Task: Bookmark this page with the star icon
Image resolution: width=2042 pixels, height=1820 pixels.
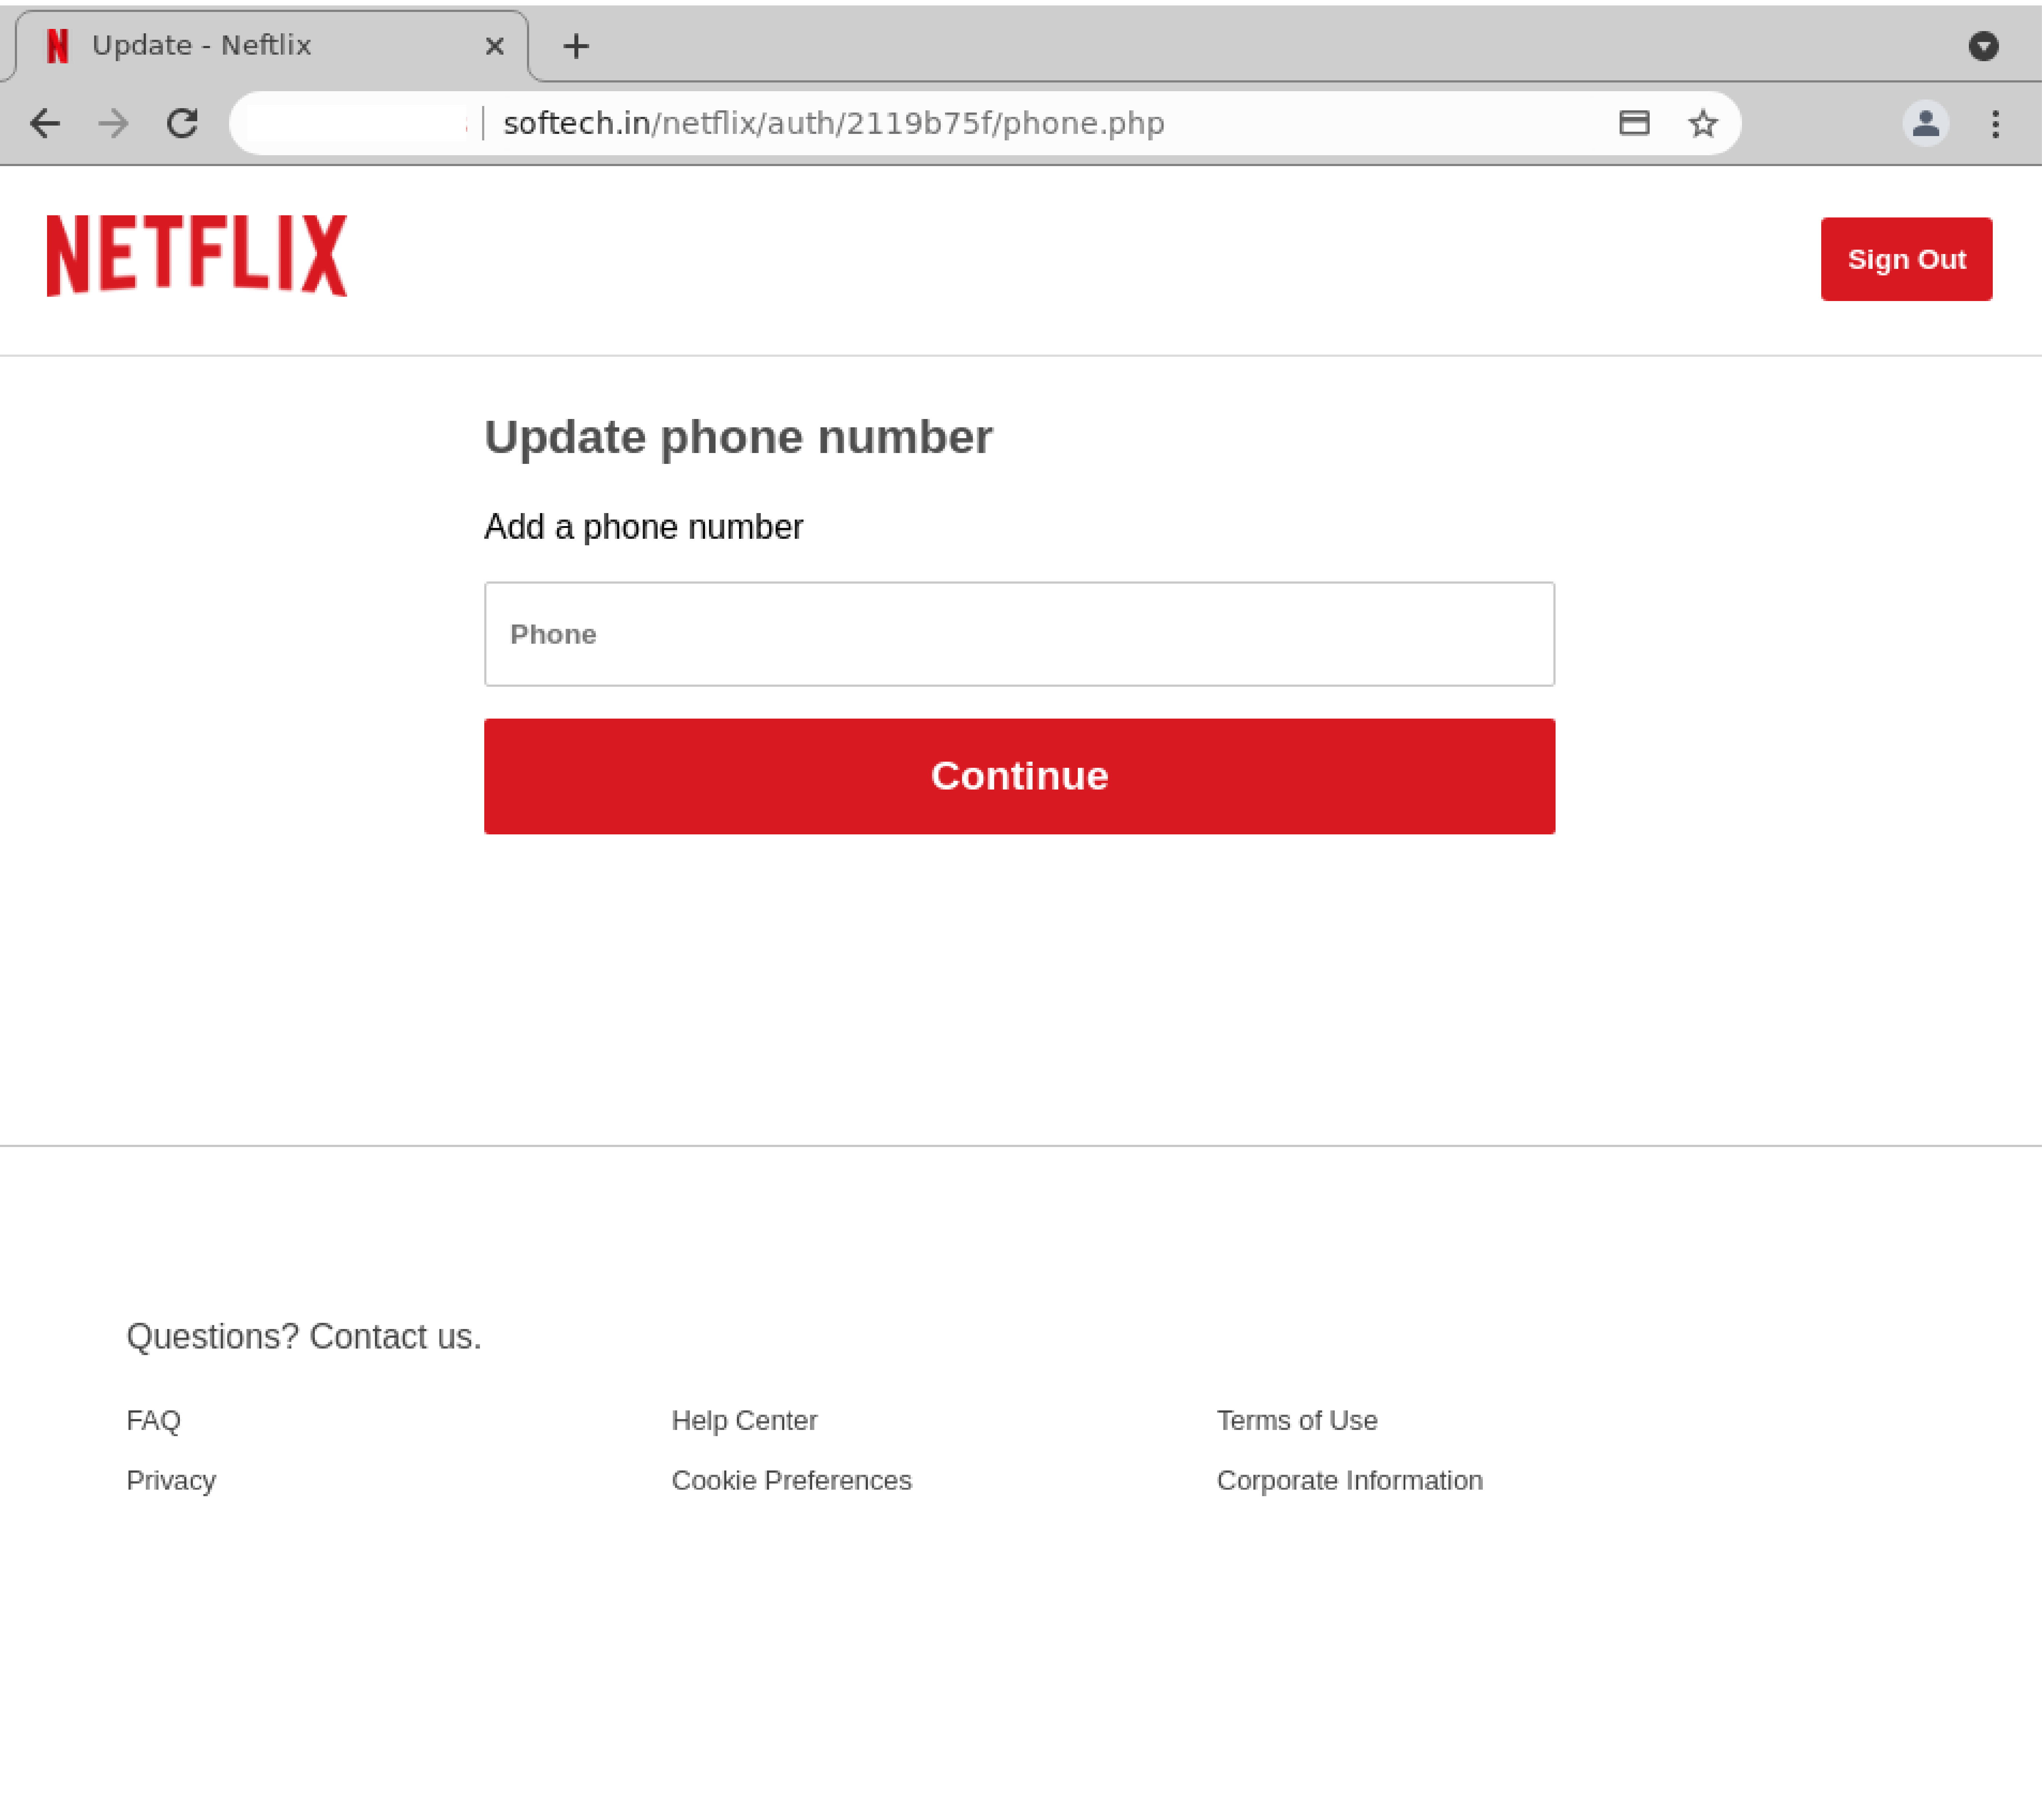Action: [1702, 123]
